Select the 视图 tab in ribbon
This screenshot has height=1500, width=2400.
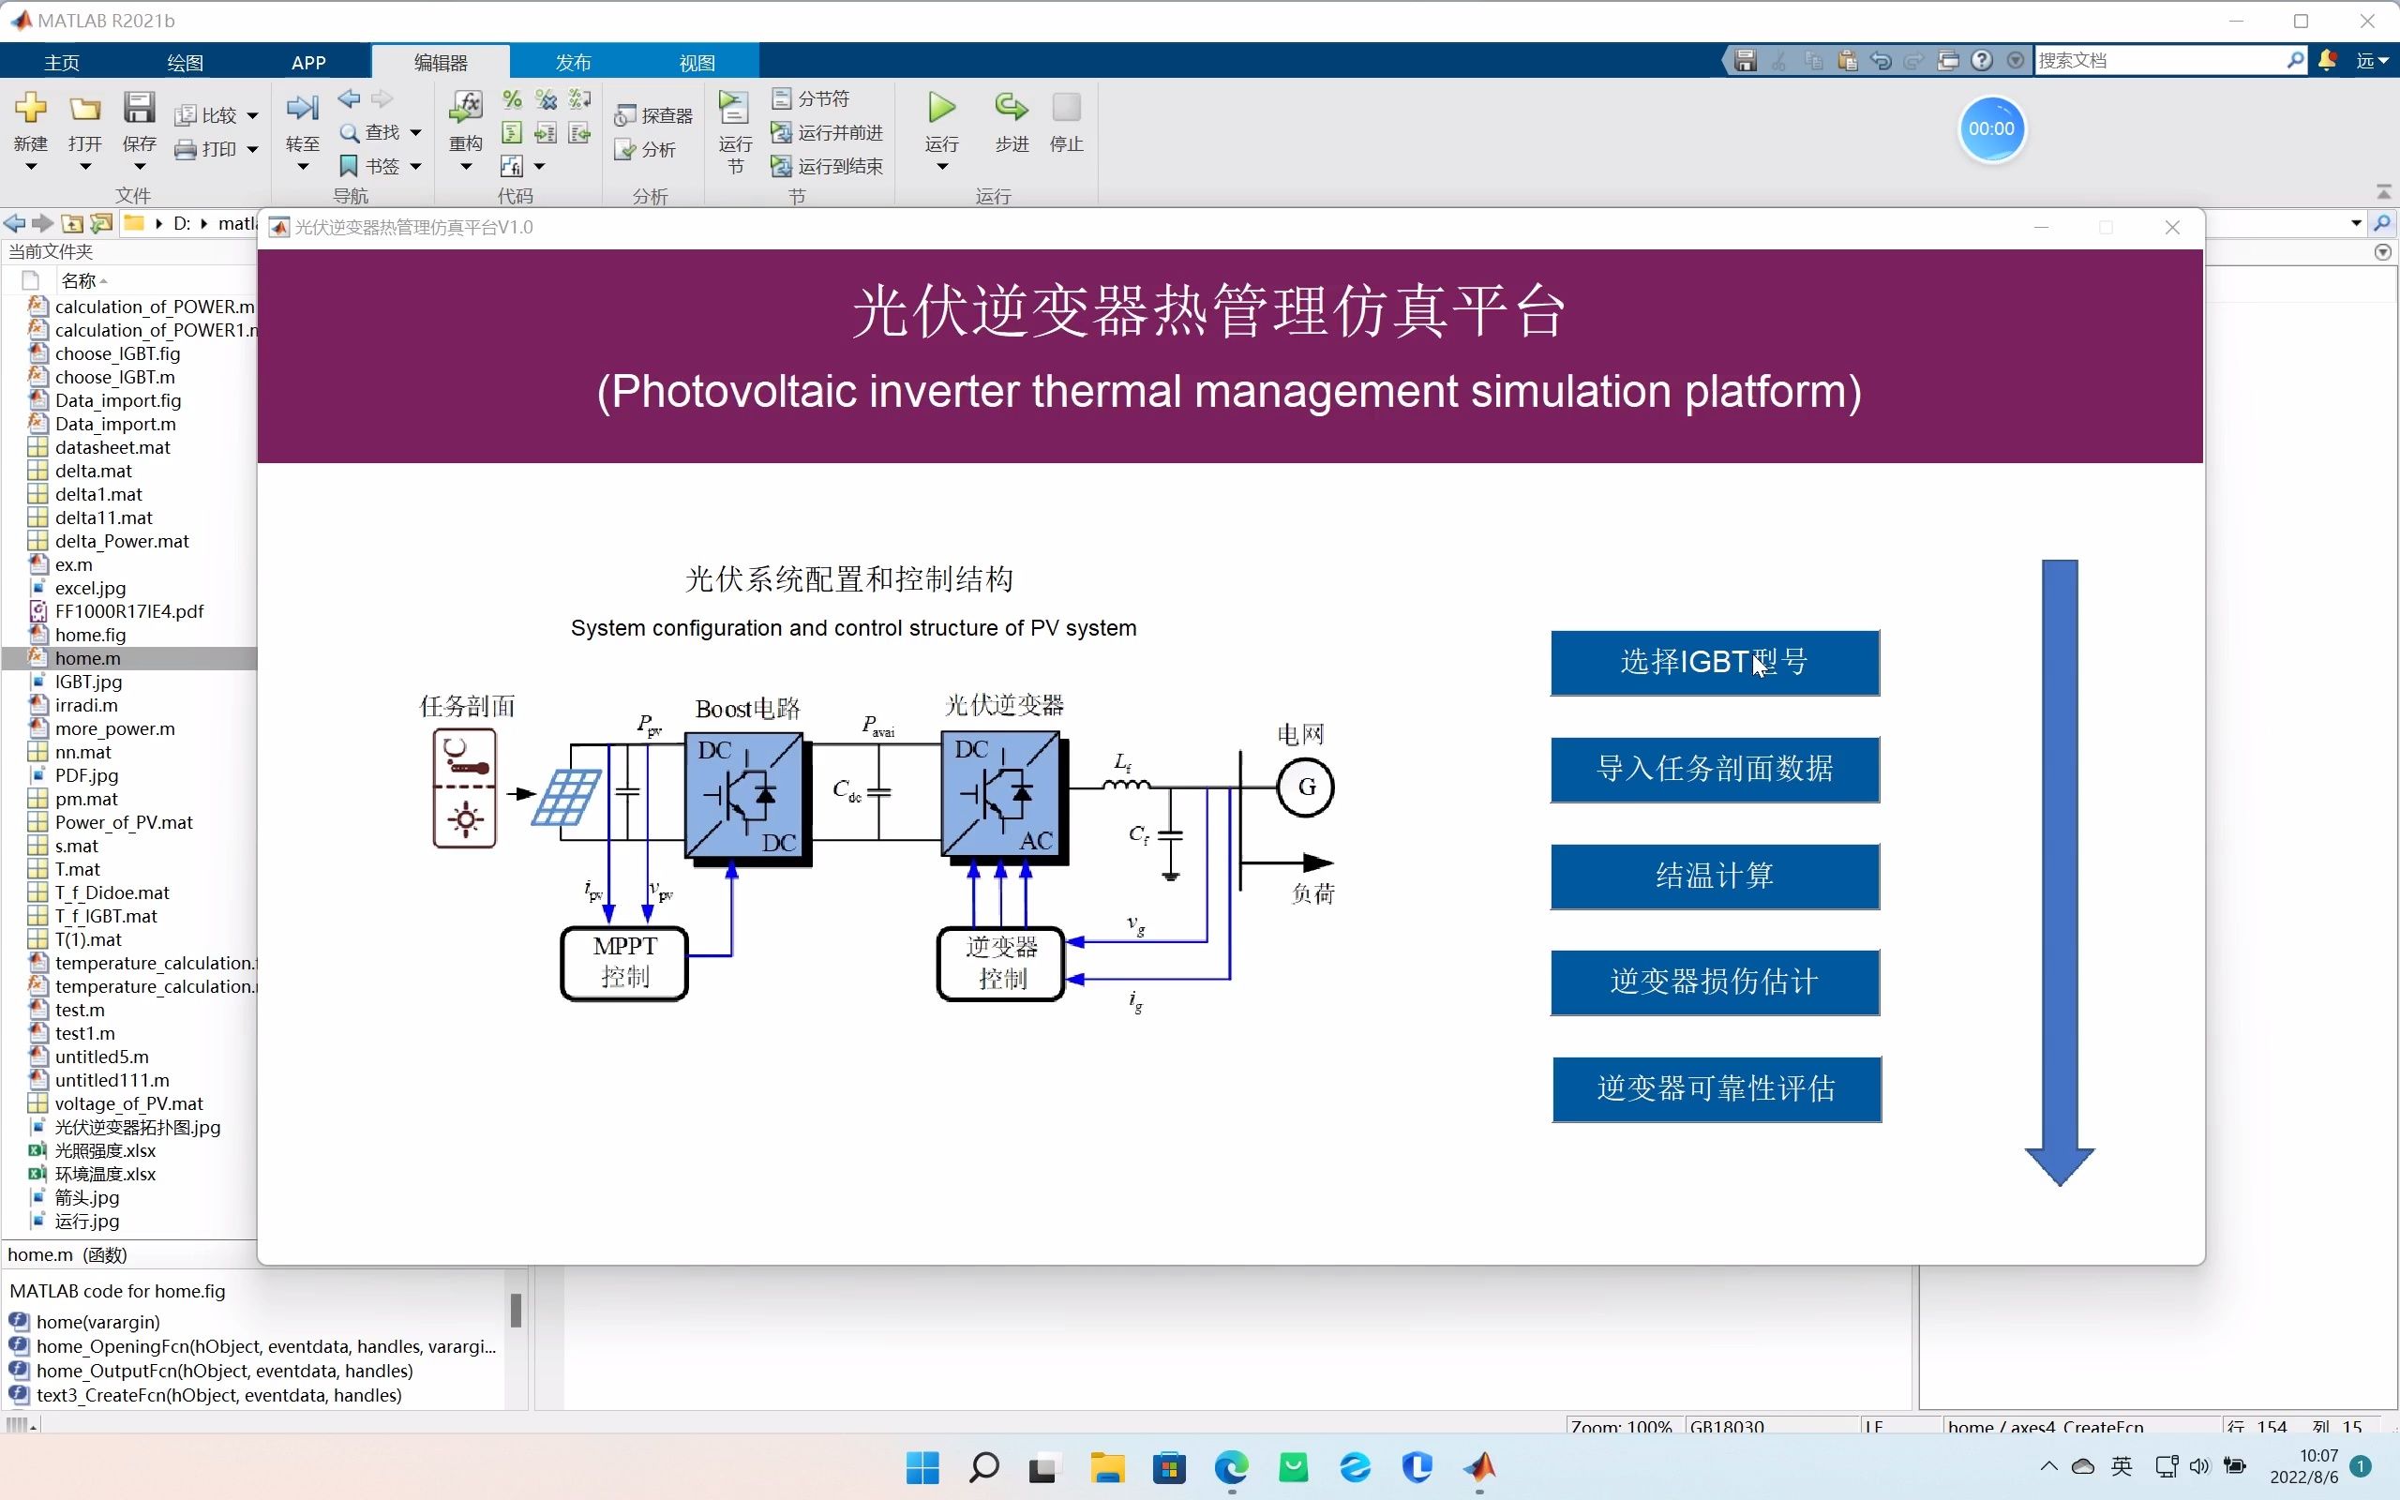pyautogui.click(x=698, y=62)
